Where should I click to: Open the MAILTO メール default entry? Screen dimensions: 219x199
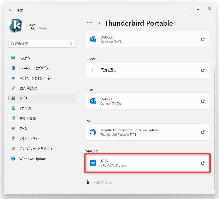click(x=147, y=163)
